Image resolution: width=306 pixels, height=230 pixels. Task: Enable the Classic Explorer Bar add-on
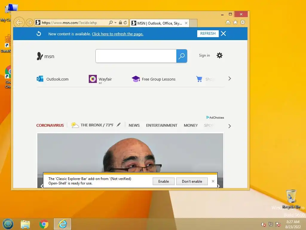coord(163,181)
